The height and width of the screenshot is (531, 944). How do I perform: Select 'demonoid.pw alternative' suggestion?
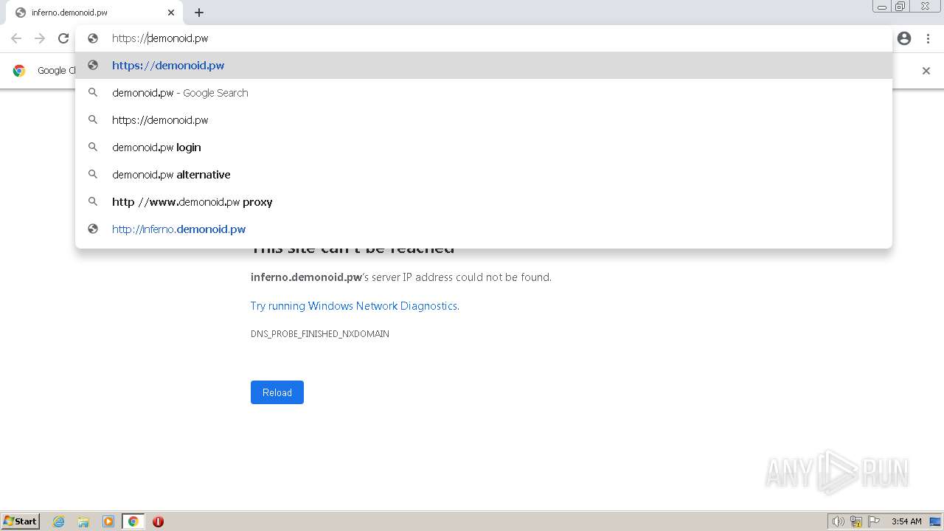[x=484, y=174]
